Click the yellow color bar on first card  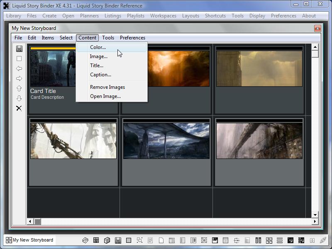(x=53, y=48)
